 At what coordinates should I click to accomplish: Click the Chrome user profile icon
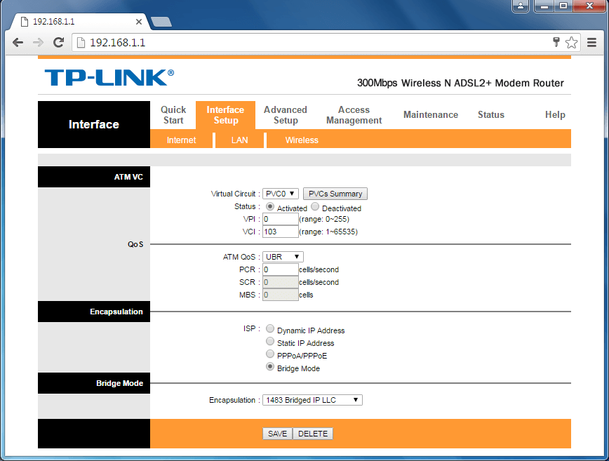(521, 6)
